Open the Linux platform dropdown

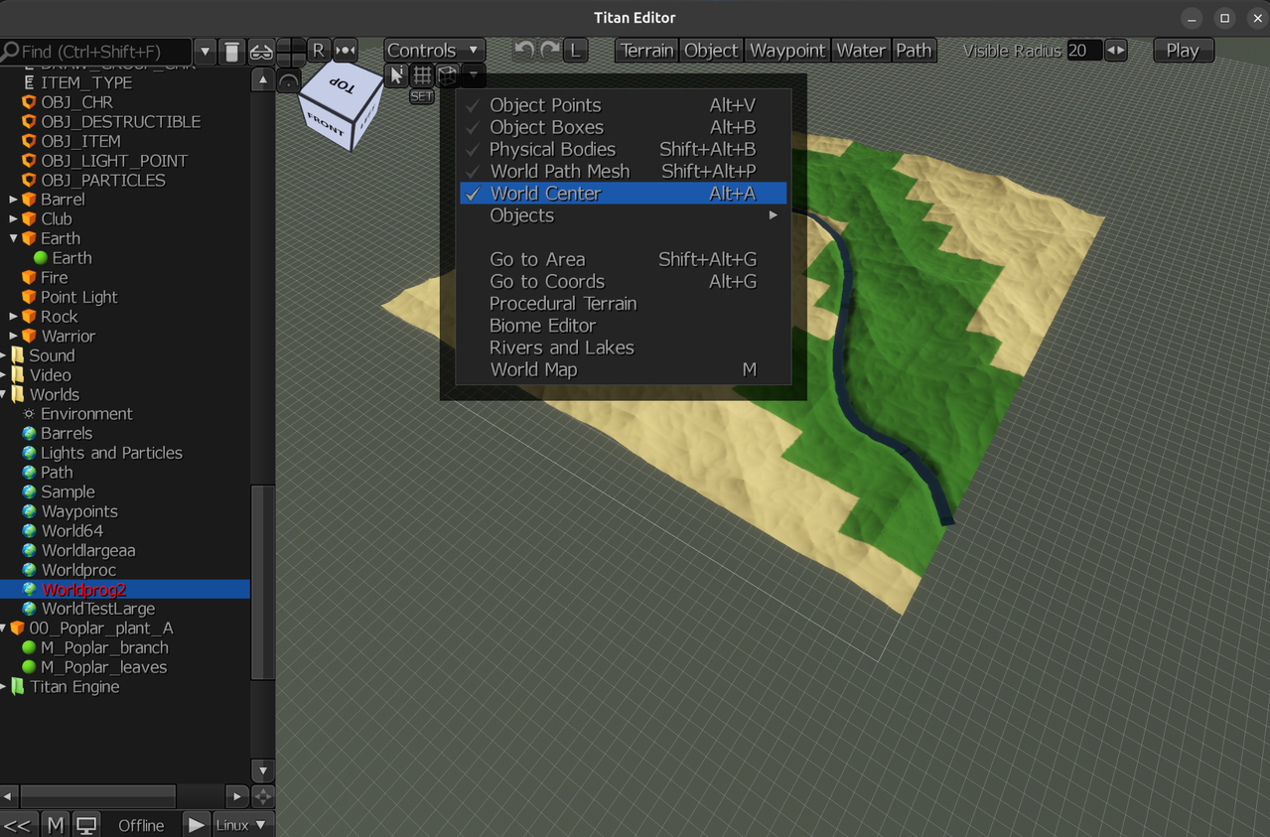click(243, 825)
